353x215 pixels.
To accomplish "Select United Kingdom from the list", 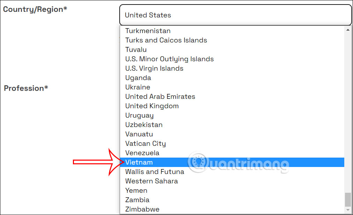I will [x=152, y=106].
